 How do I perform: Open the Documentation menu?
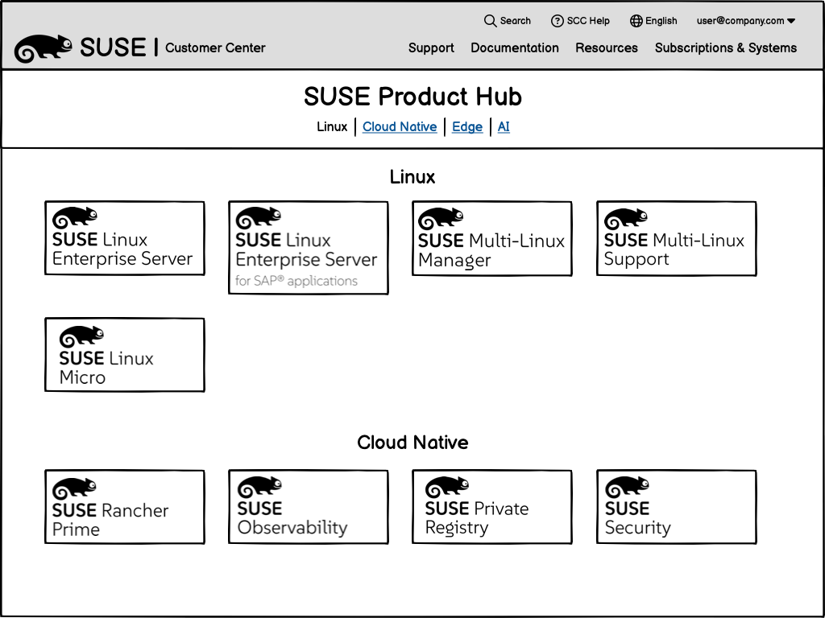point(515,47)
